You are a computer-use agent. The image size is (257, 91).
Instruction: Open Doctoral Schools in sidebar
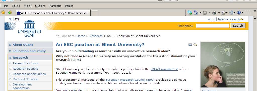tap(25, 79)
